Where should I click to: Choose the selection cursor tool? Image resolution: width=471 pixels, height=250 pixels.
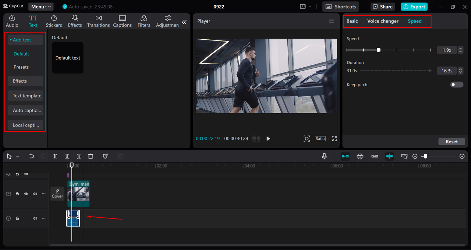(9, 156)
